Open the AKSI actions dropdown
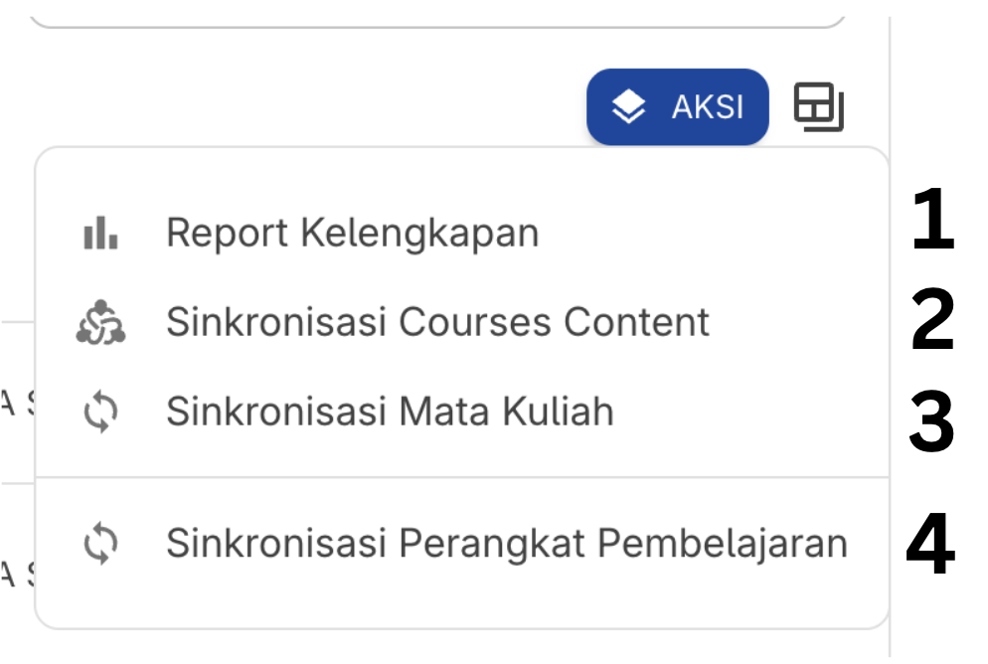This screenshot has height=664, width=988. click(677, 106)
